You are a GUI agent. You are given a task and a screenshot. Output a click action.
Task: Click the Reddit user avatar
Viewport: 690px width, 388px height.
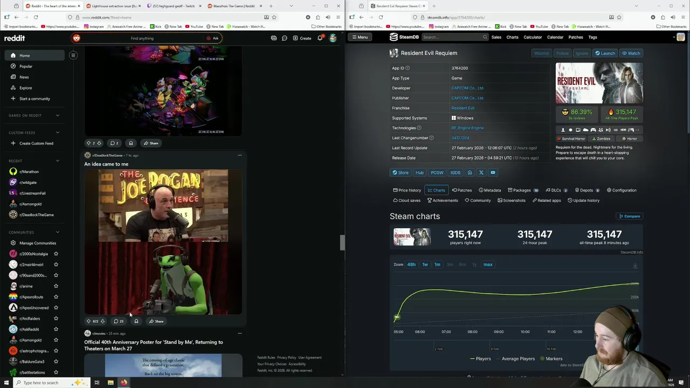pos(333,38)
